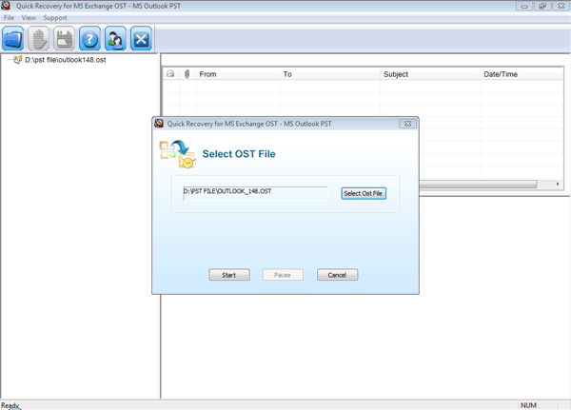Click the Start button
Viewport: 571px width, 410px height.
pos(229,275)
